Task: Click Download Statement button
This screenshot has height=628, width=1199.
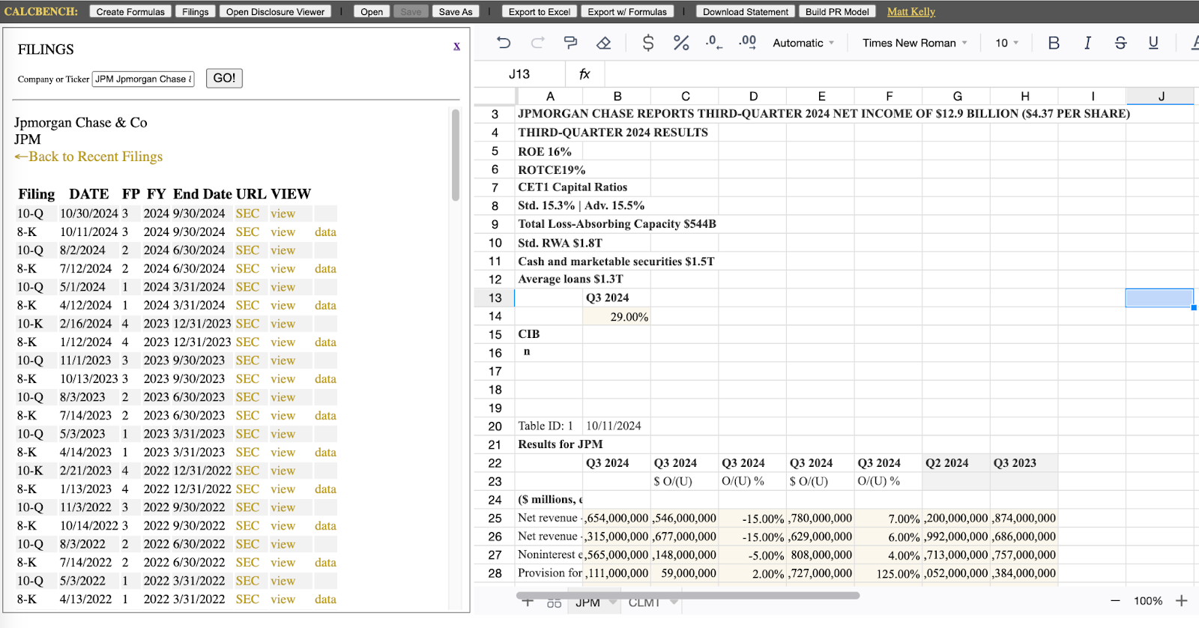Action: pos(746,11)
